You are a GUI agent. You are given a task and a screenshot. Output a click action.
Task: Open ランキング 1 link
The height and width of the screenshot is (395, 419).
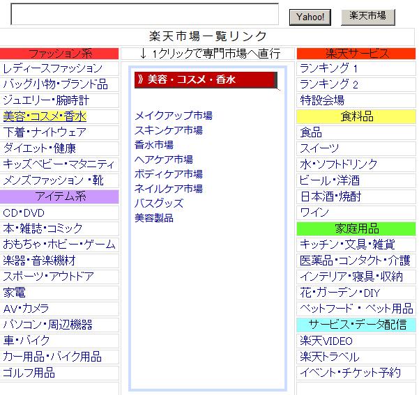pos(328,68)
